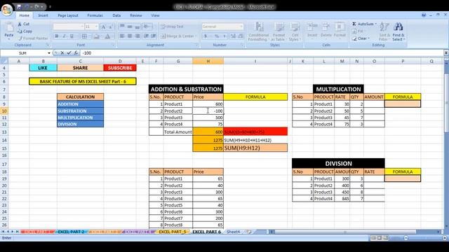Click the Insert Function fx button
Image resolution: width=449 pixels, height=252 pixels.
[76, 53]
